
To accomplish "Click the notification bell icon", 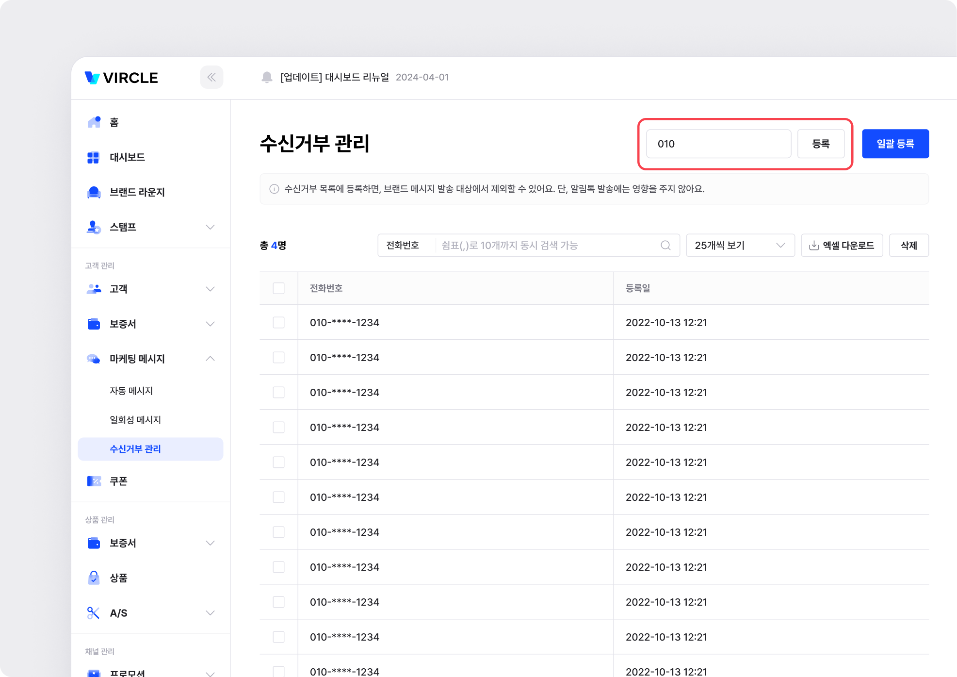I will point(267,77).
